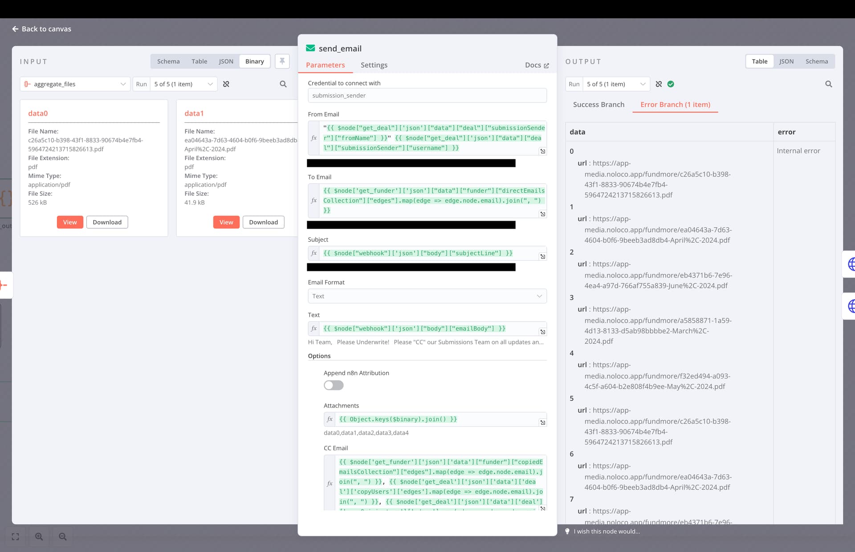Click the Internal error cell

point(798,151)
